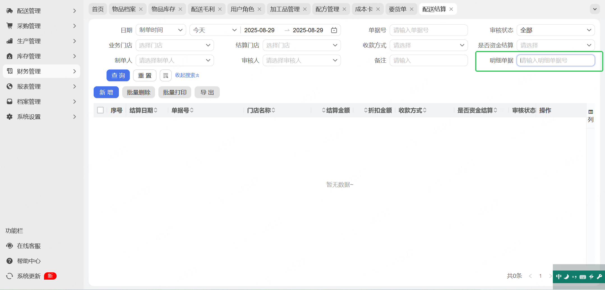Close the 配送毛利 tab
Image resolution: width=605 pixels, height=290 pixels.
(x=220, y=9)
